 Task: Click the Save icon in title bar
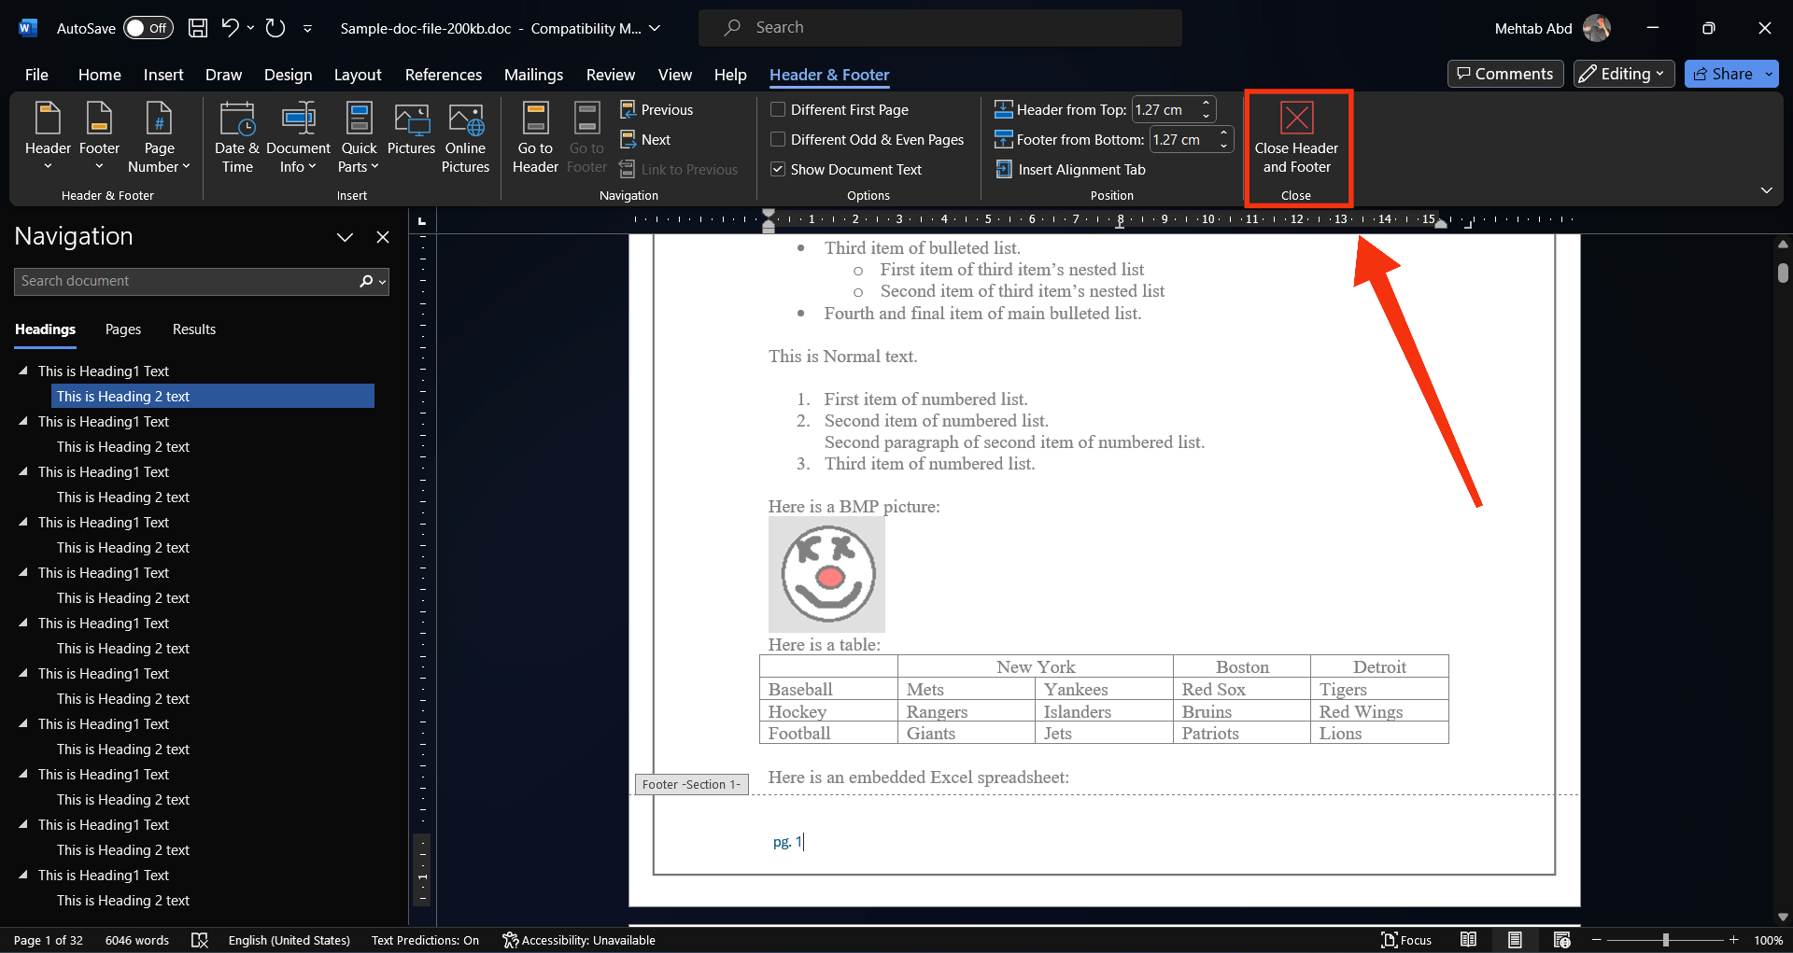198,28
